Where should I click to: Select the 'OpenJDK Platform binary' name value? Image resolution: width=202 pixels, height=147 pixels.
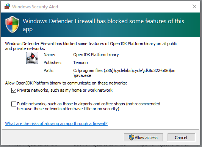point(96,55)
